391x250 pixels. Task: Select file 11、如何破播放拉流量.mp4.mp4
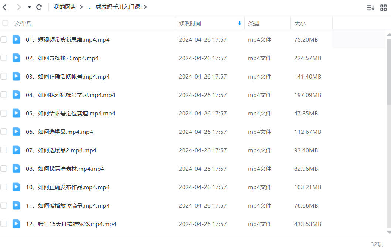[68, 205]
